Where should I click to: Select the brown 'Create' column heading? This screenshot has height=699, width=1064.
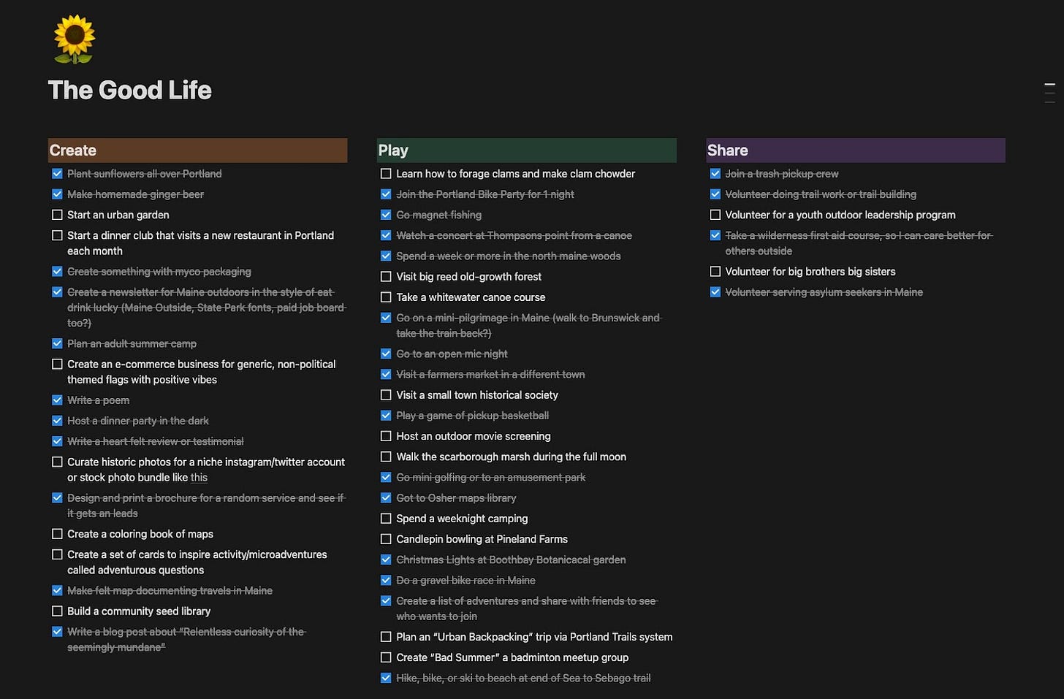click(x=197, y=150)
